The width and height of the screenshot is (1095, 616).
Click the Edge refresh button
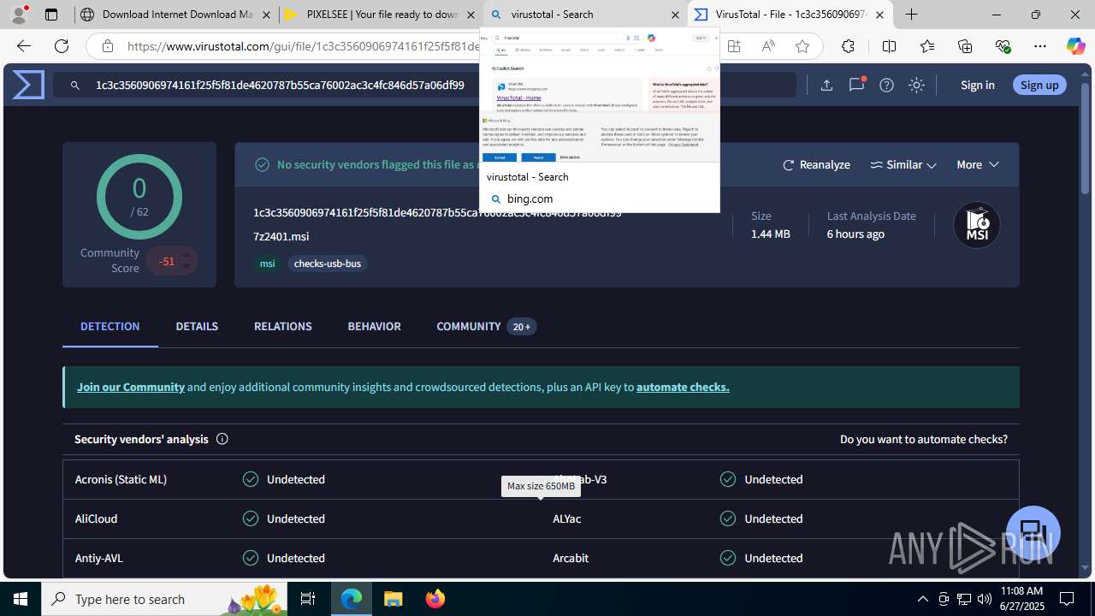tap(62, 46)
